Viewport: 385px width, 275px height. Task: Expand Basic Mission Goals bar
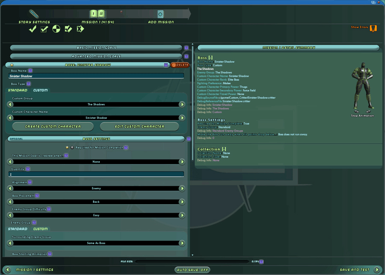[x=96, y=47]
